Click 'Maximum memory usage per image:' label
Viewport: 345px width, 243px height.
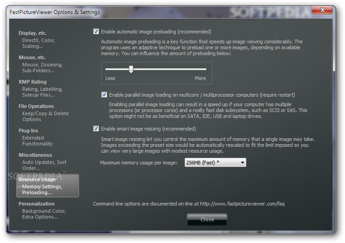pyautogui.click(x=139, y=163)
